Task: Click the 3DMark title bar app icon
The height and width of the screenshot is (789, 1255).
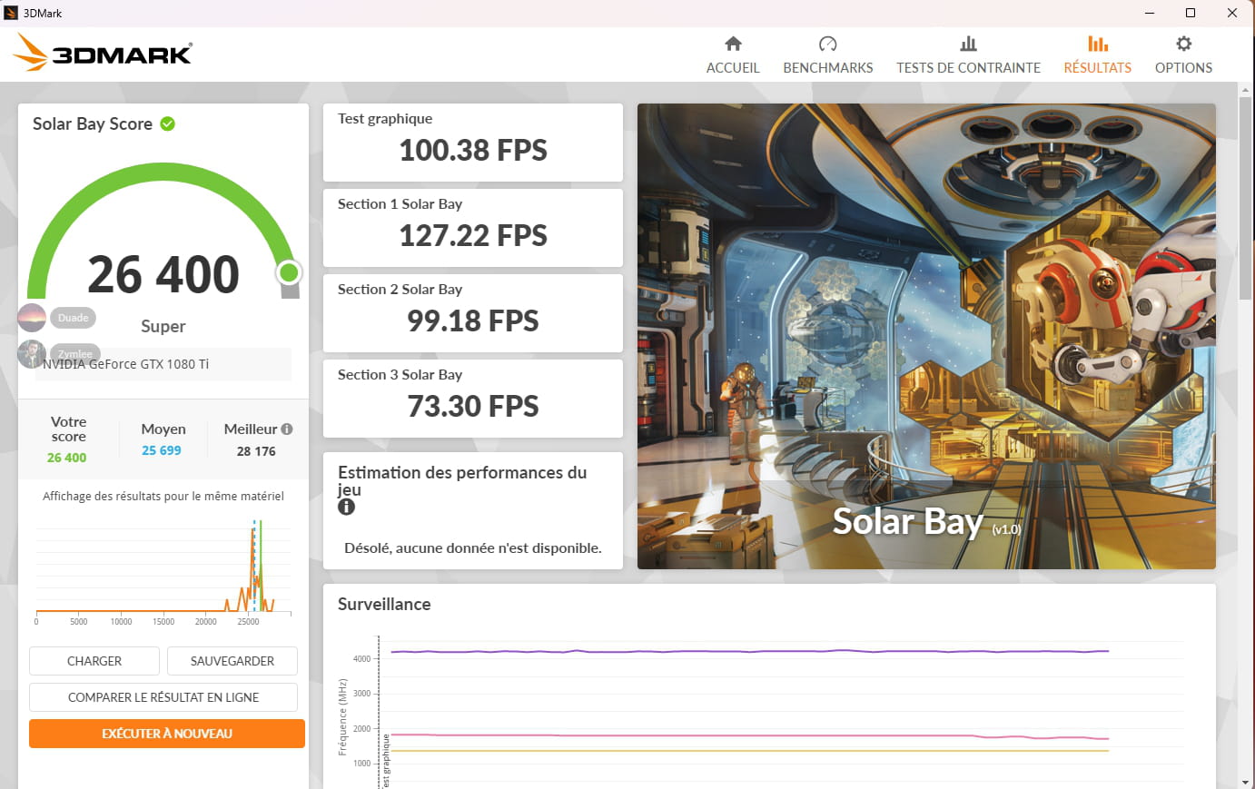Action: pyautogui.click(x=11, y=13)
